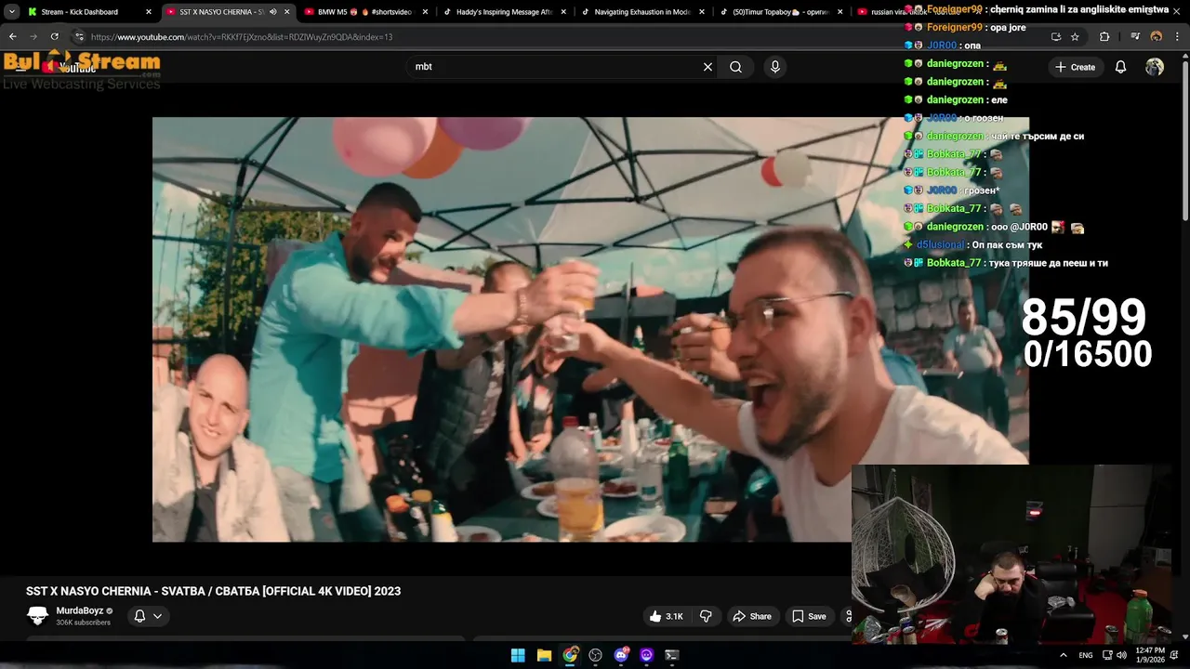Show hidden system tray icons
This screenshot has height=669, width=1190.
coord(1064,655)
